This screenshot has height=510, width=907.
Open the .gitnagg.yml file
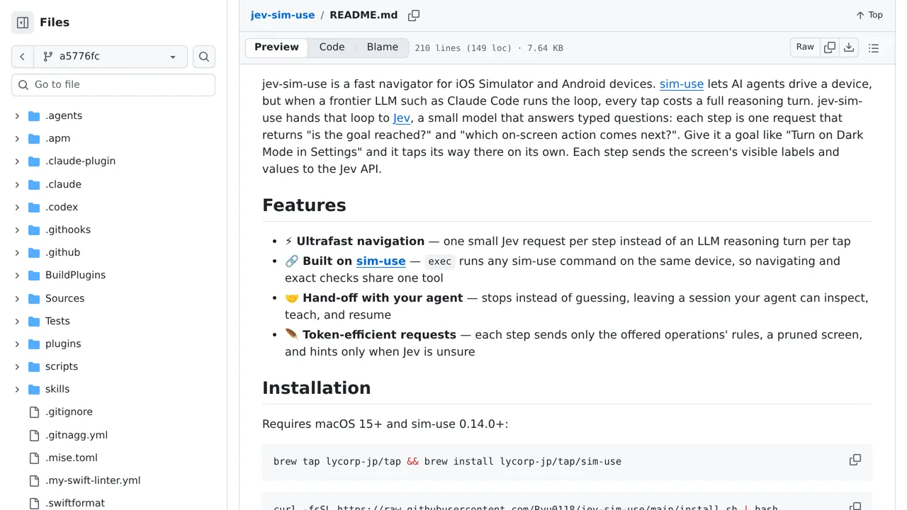click(x=77, y=435)
